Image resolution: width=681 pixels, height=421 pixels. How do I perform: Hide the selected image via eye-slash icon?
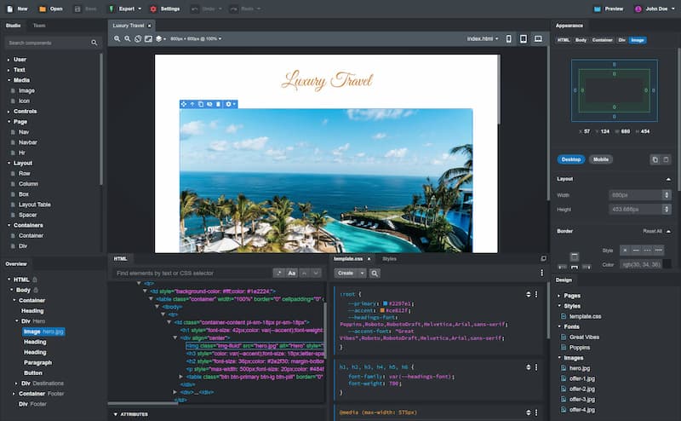209,104
